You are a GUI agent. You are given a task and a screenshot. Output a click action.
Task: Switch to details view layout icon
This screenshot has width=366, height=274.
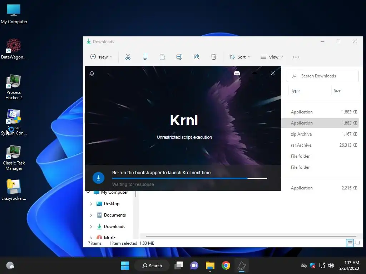point(350,243)
